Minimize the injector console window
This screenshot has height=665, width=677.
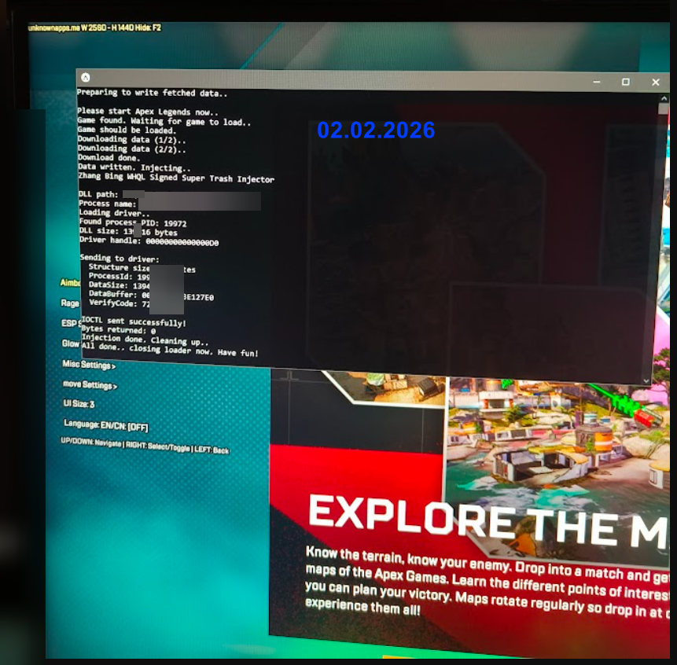tap(597, 82)
